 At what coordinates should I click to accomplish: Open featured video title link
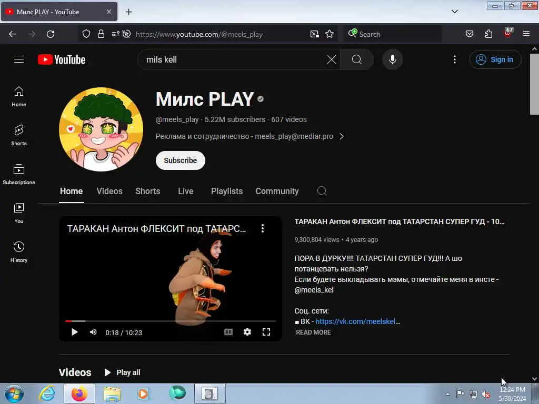click(399, 221)
